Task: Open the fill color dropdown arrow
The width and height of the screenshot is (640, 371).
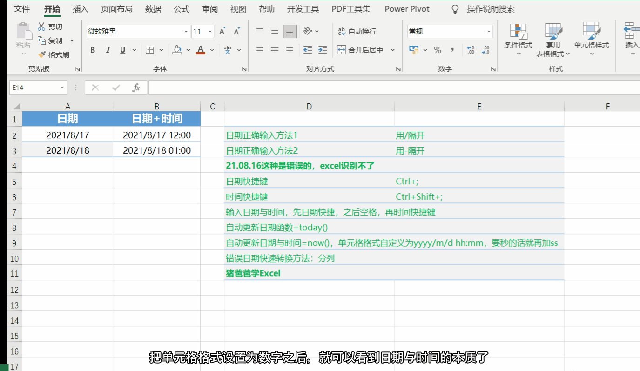Action: [189, 50]
